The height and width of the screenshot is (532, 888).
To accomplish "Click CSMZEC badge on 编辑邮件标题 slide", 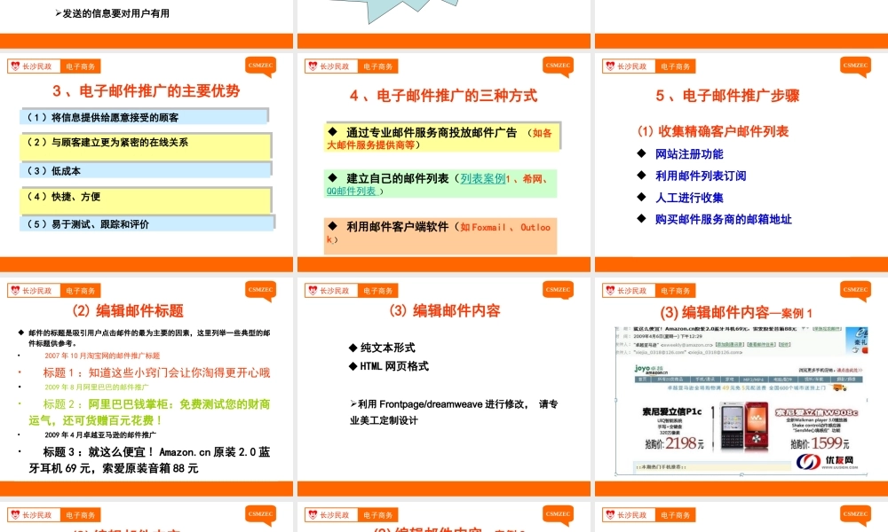I will point(261,290).
